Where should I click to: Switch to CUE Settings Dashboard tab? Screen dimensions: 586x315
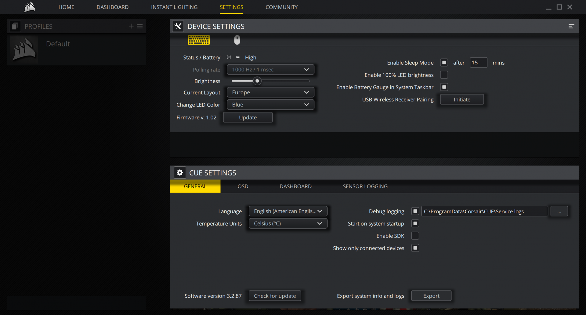pos(295,186)
